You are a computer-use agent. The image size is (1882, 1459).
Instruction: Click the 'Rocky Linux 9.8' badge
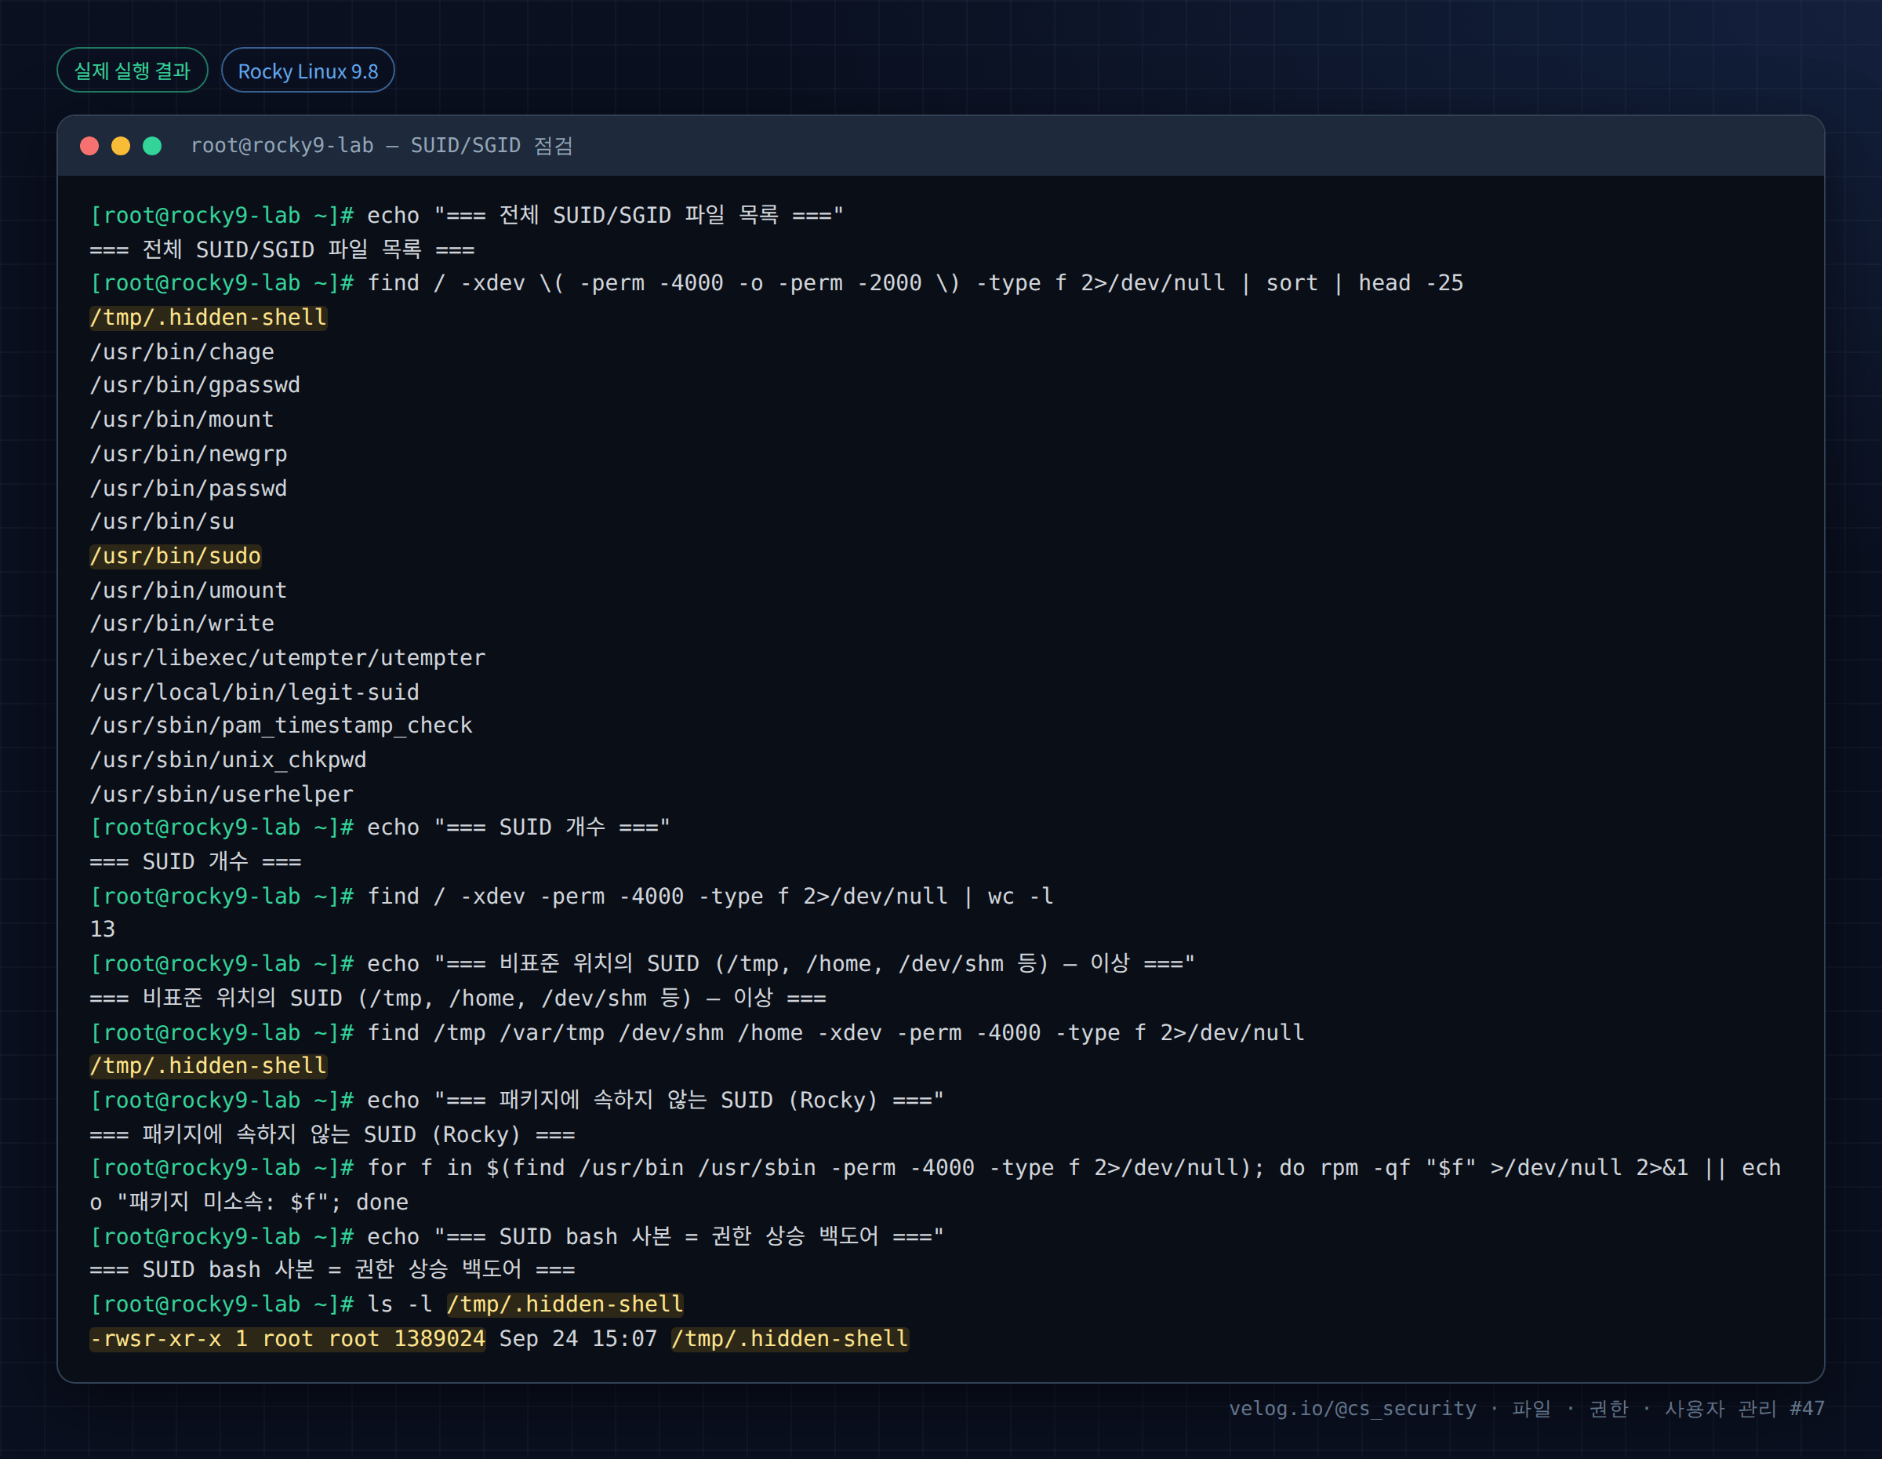tap(307, 70)
